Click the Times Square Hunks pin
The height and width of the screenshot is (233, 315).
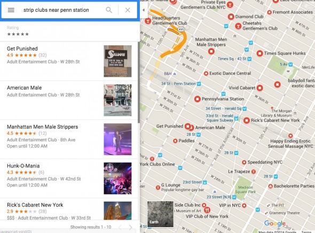[x=260, y=53]
